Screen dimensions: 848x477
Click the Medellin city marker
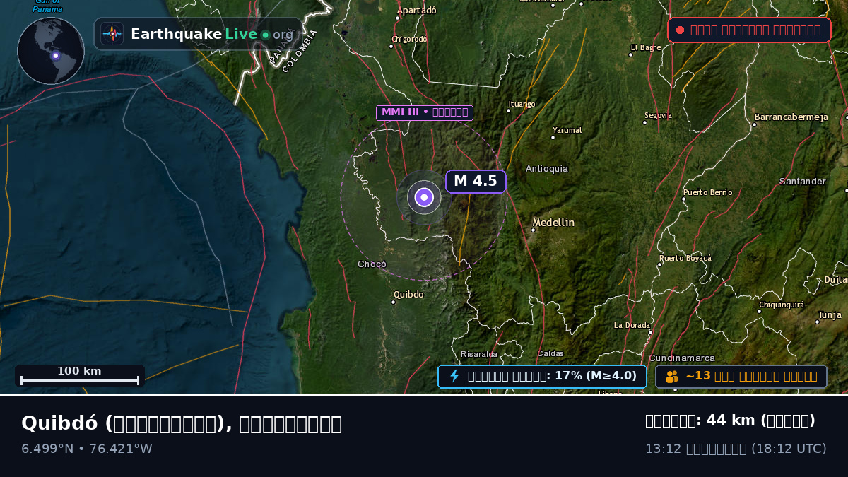coord(533,230)
